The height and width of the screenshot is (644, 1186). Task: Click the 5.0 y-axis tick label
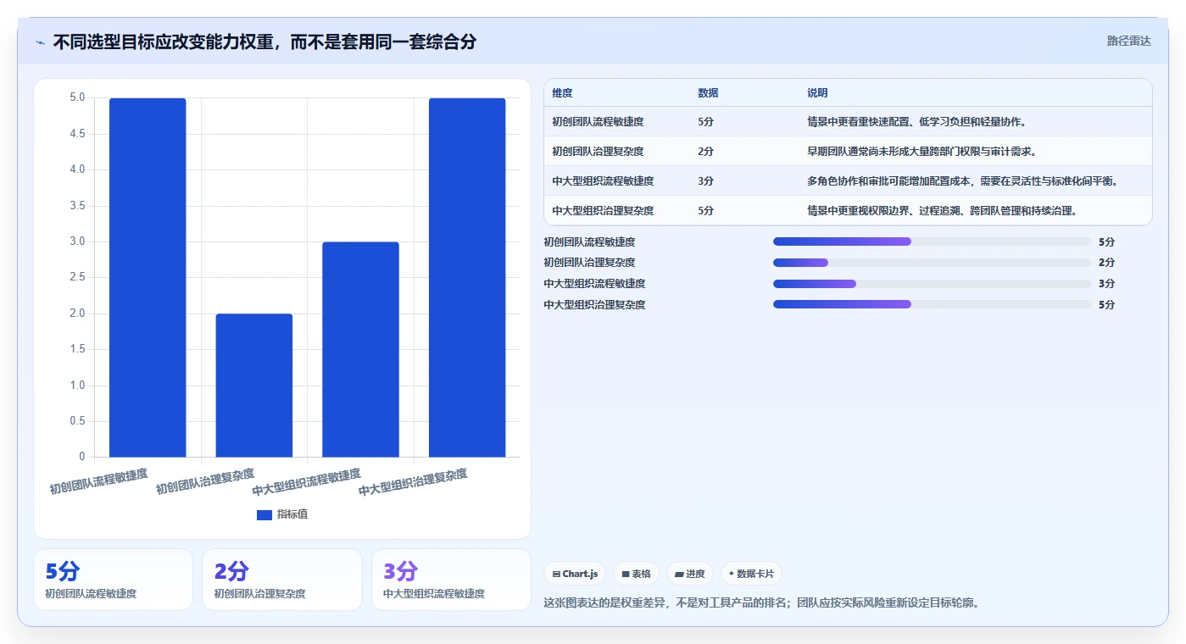77,97
